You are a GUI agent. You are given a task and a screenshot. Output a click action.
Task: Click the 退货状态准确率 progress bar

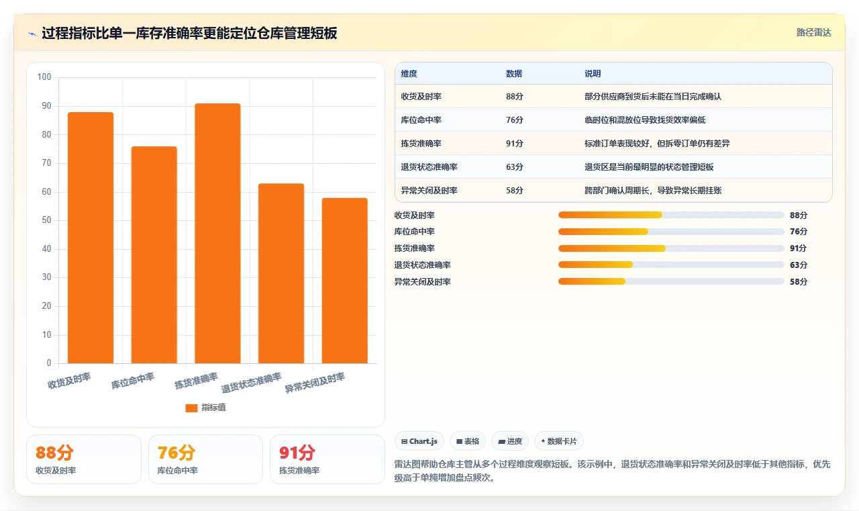pos(671,265)
